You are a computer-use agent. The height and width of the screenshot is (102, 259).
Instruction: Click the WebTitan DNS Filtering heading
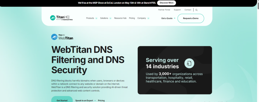pos(88,60)
